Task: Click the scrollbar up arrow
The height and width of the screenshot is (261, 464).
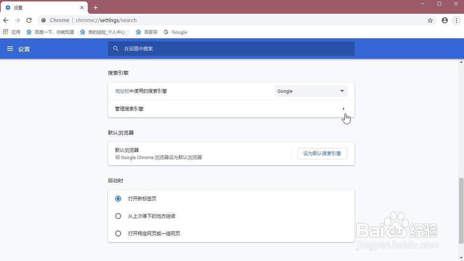Action: [461, 63]
